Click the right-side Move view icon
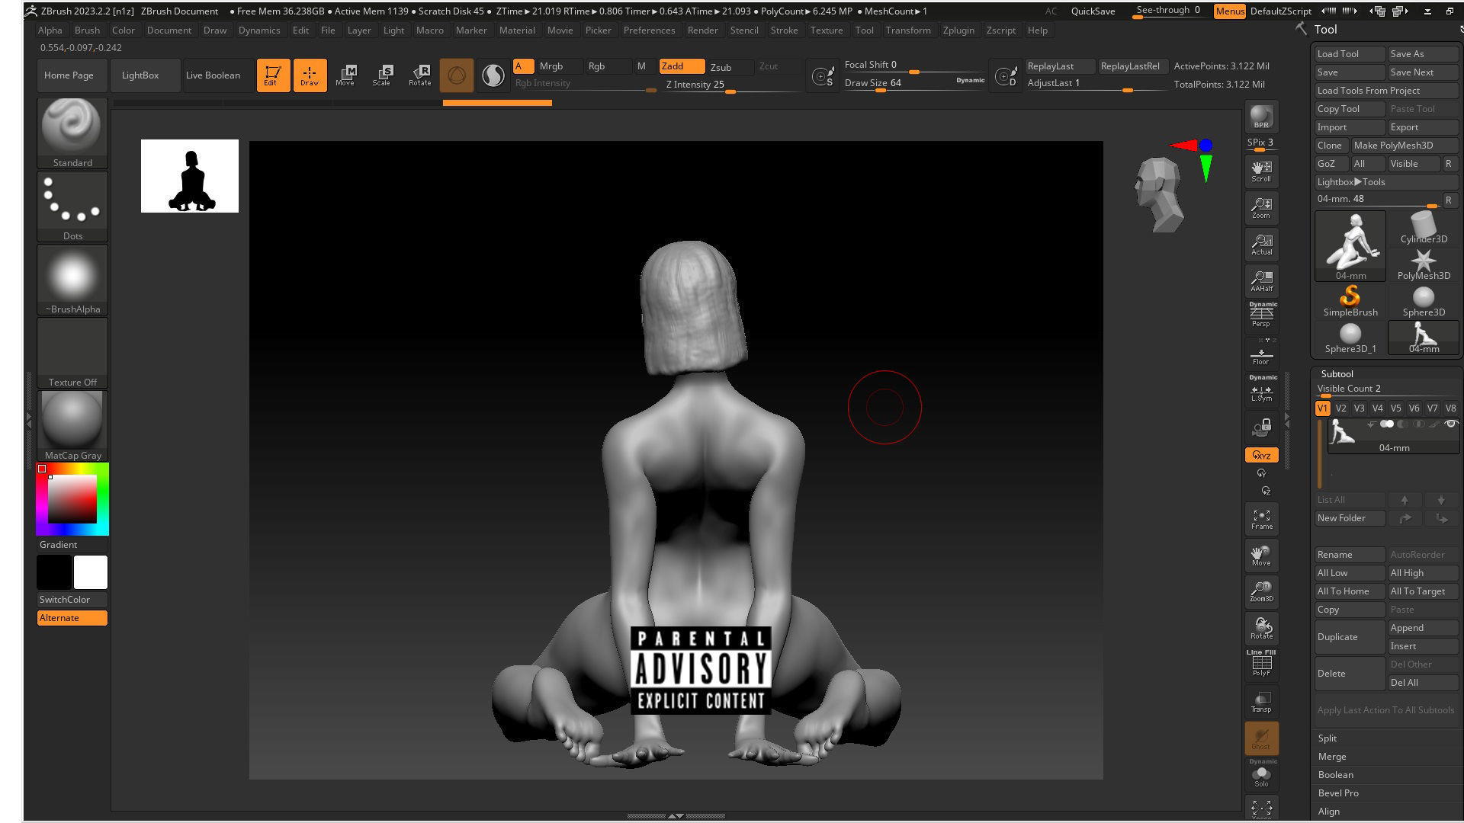Image resolution: width=1464 pixels, height=823 pixels. pos(1261,555)
